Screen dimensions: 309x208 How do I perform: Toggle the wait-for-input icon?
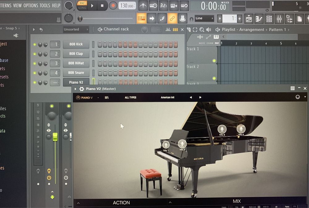tap(153, 6)
